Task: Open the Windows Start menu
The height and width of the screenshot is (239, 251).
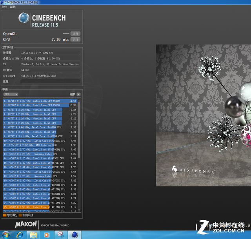Action: point(6,234)
